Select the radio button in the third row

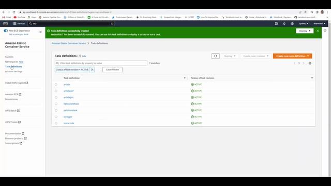point(56,98)
